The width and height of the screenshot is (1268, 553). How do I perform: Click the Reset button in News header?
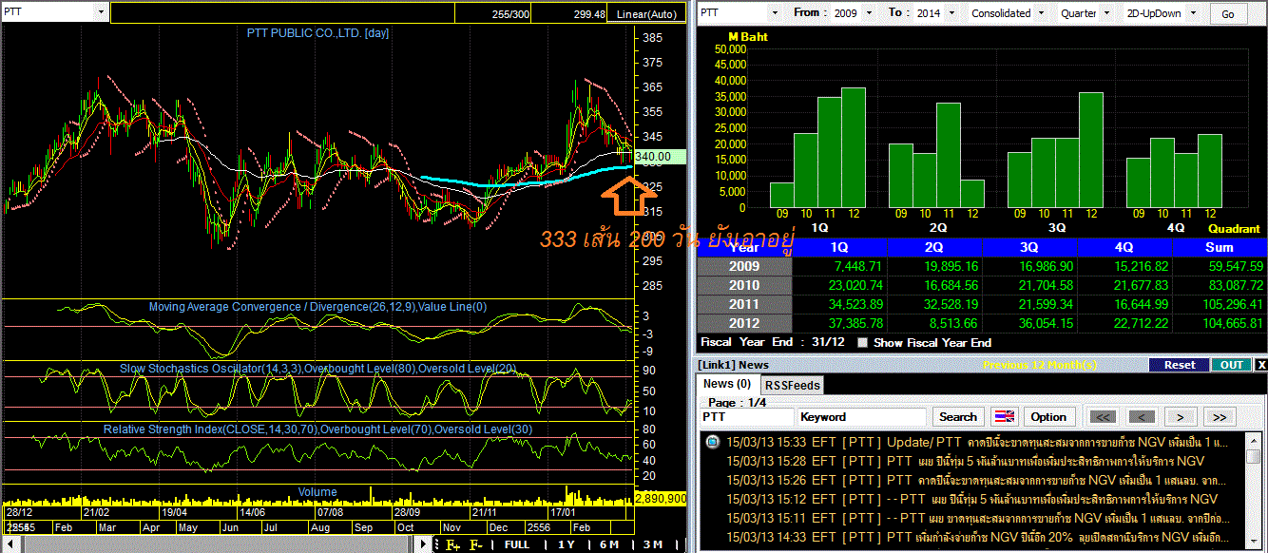coord(1179,365)
